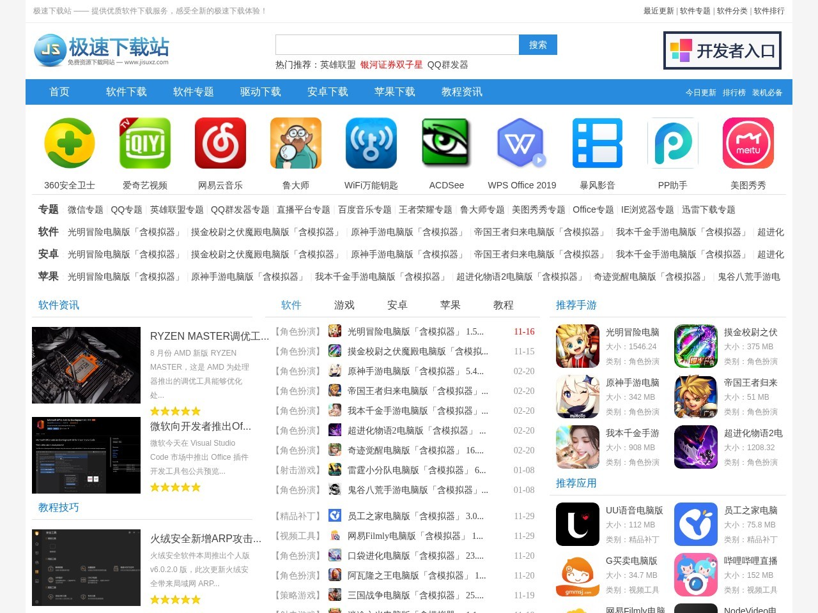Click the ACDSee app icon
This screenshot has height=613, width=818.
pyautogui.click(x=446, y=142)
